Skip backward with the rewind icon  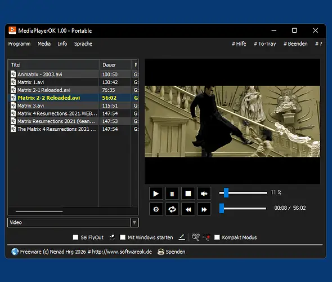[x=188, y=209]
